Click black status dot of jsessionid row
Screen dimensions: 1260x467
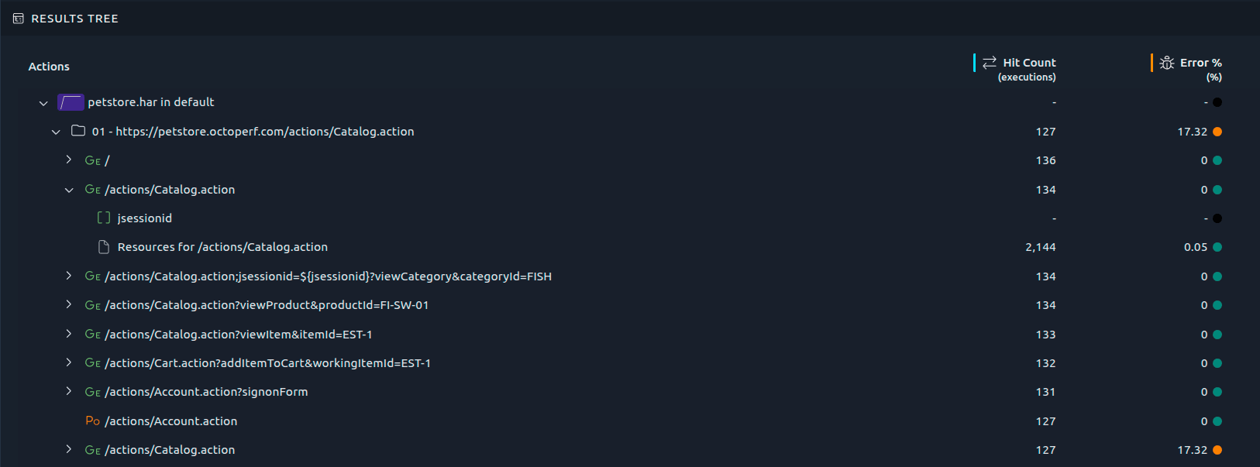[1217, 218]
